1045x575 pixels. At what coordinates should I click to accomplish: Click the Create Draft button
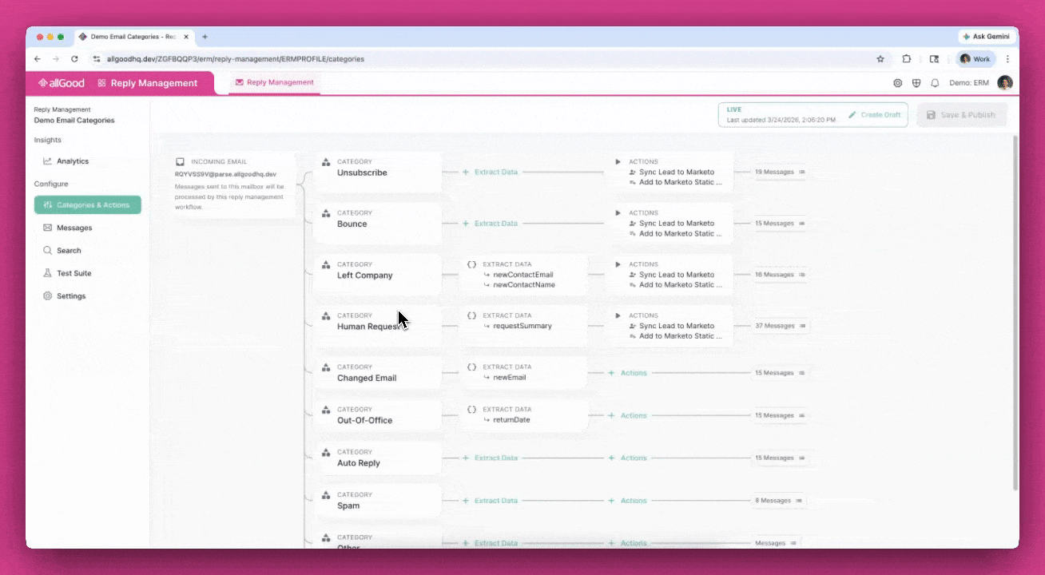pyautogui.click(x=874, y=115)
